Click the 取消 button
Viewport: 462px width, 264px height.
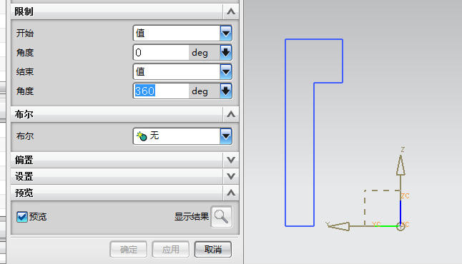[x=212, y=250]
